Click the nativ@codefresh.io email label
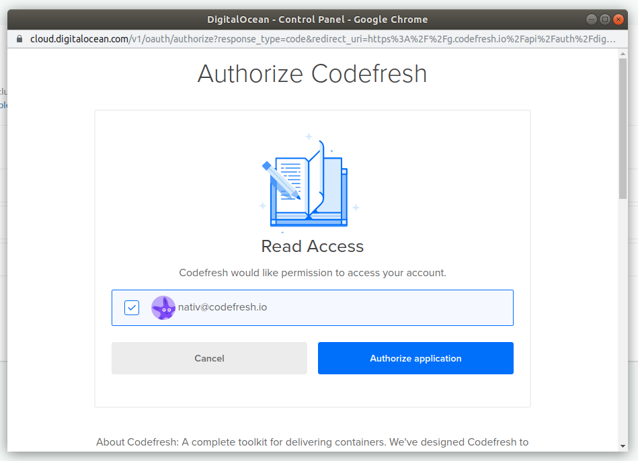This screenshot has width=638, height=461. coord(223,307)
